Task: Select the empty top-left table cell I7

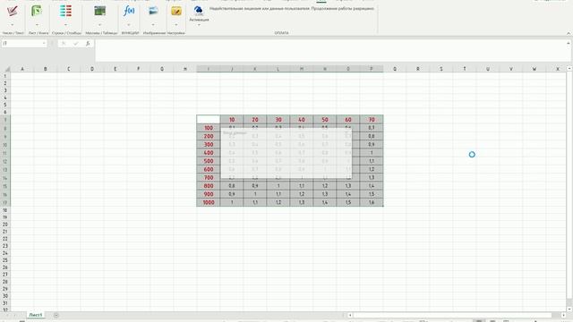Action: click(209, 119)
